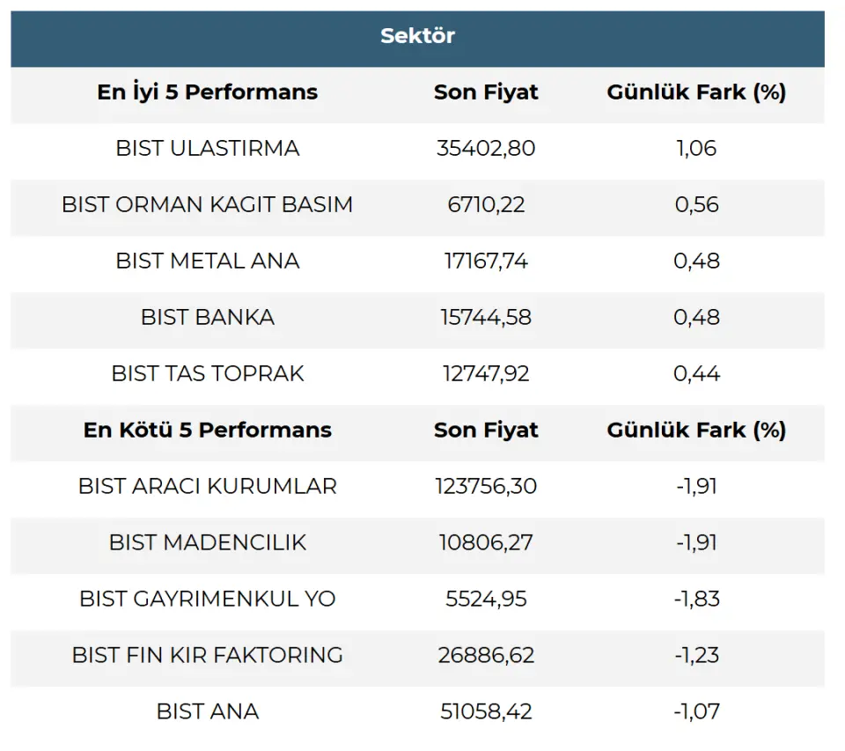Click the lower Günlük Fark (%) column header
The image size is (845, 751).
point(696,431)
